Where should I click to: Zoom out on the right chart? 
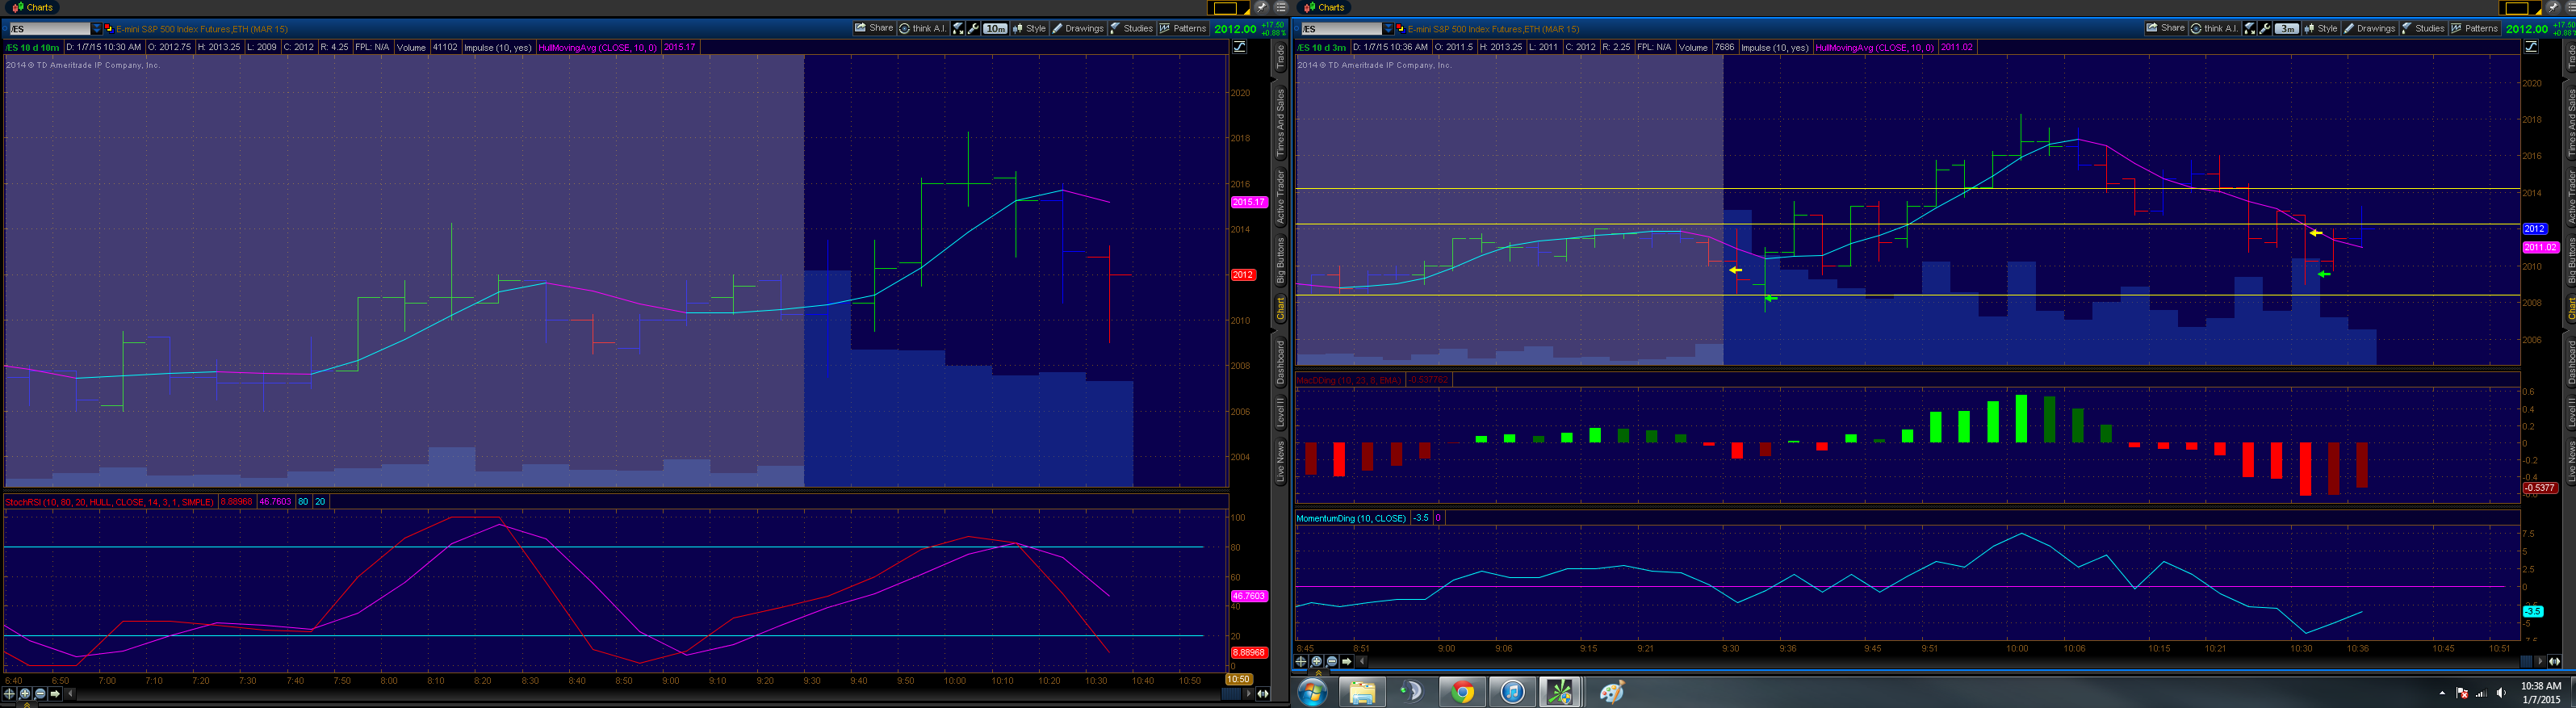pos(1332,661)
